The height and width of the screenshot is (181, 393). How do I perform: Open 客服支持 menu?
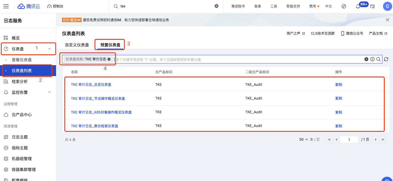click(293, 6)
